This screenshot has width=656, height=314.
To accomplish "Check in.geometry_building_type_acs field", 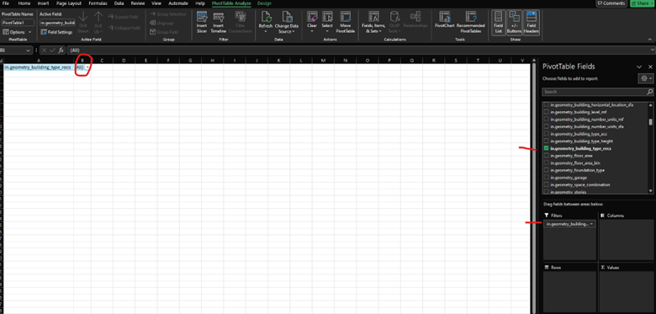I will pos(546,134).
